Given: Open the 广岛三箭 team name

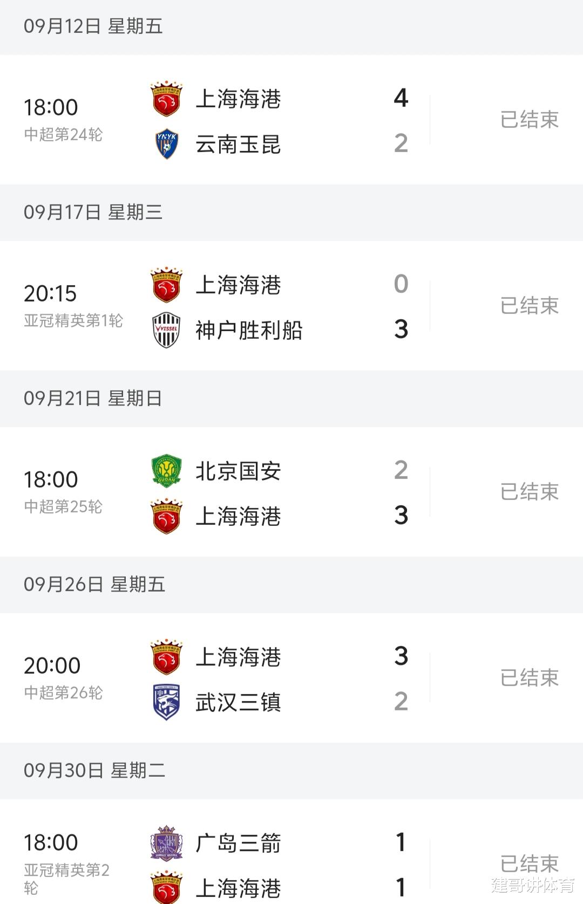Looking at the screenshot, I should [238, 843].
